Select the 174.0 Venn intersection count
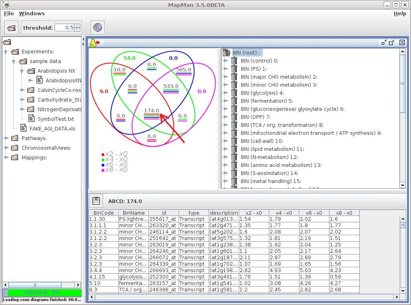 (151, 110)
